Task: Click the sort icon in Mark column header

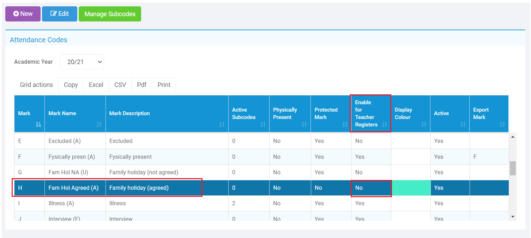Action: [x=38, y=124]
